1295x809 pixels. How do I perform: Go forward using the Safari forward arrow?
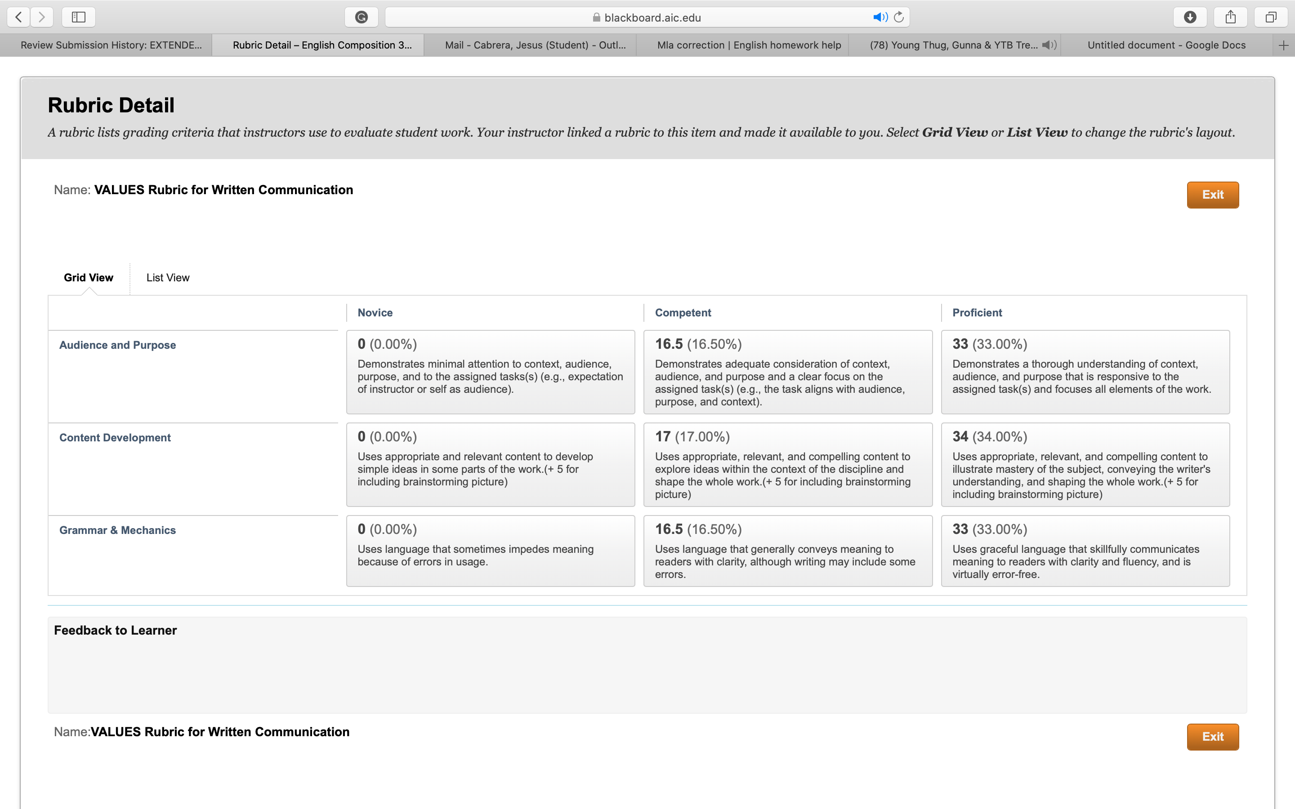pos(42,17)
